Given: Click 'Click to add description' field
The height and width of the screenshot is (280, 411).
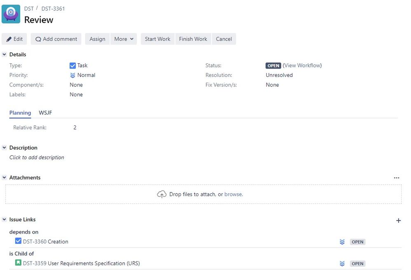Looking at the screenshot, I should [x=37, y=157].
